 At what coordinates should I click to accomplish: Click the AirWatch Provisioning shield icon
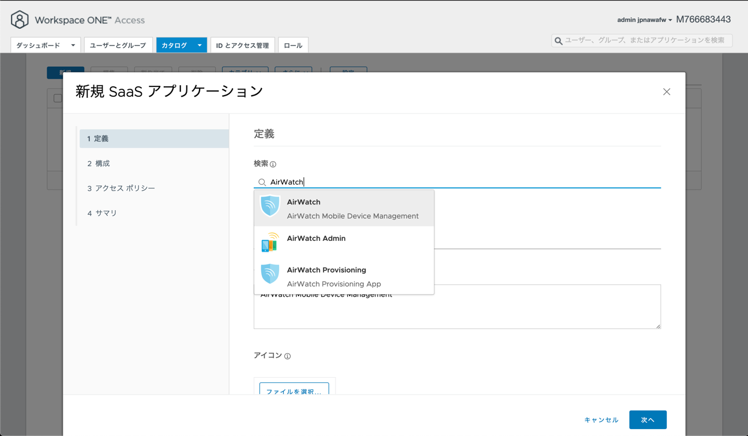coord(270,275)
